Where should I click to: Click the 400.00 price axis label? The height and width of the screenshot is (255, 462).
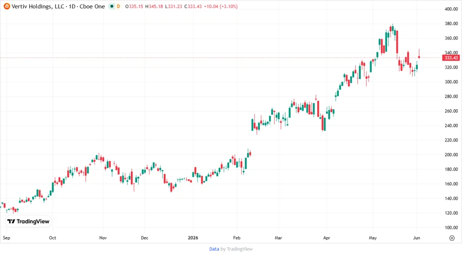point(451,9)
